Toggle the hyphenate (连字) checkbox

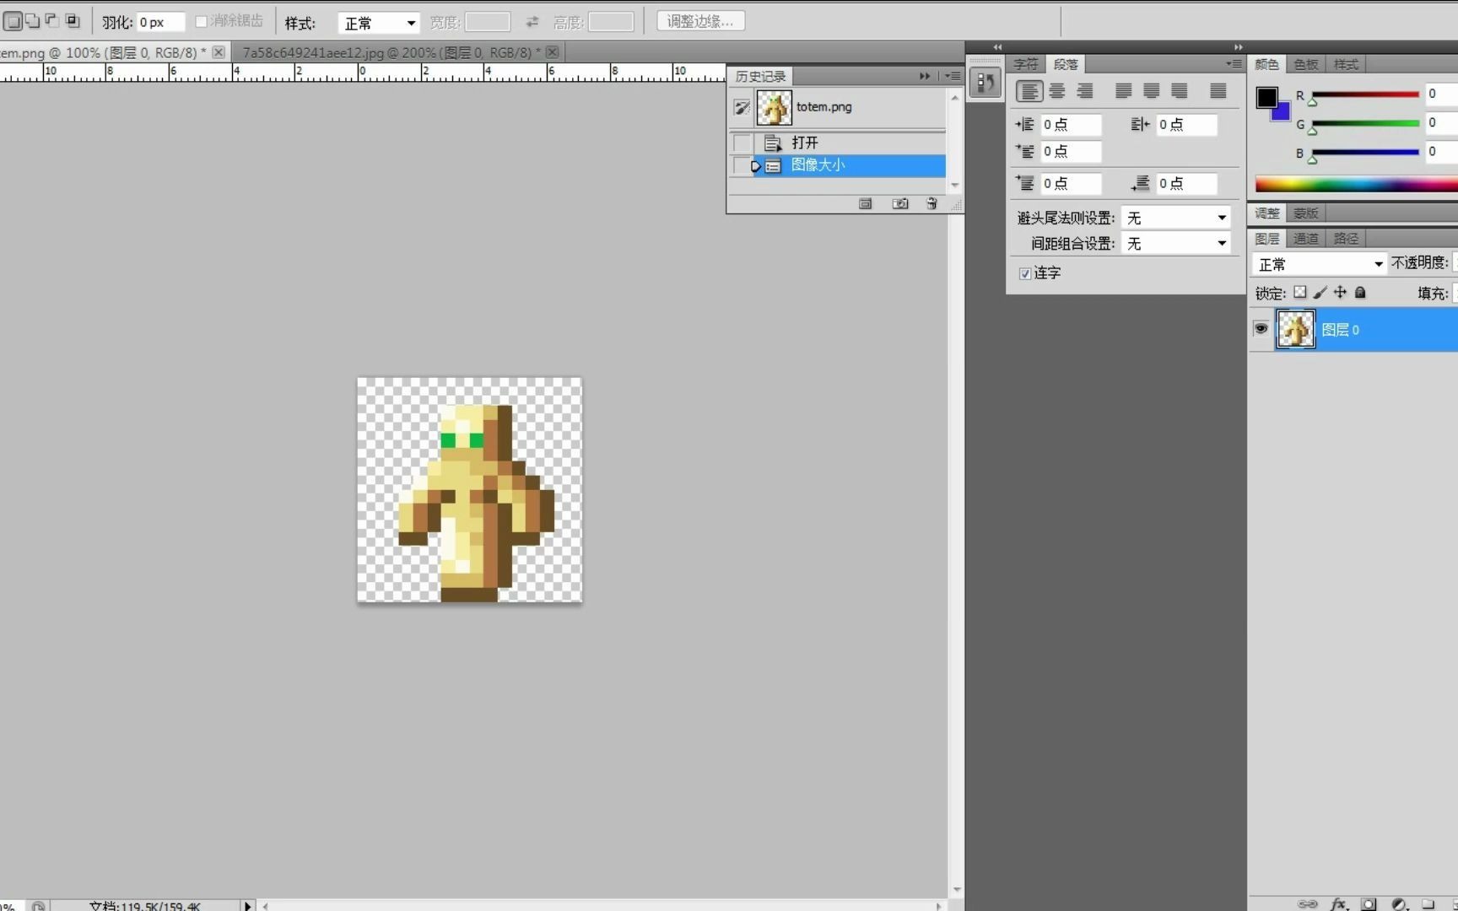click(1024, 273)
